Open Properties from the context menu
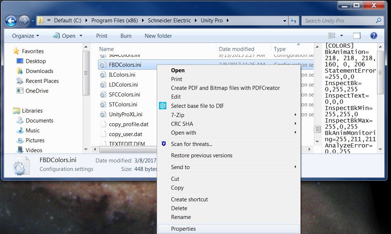 [x=229, y=229]
